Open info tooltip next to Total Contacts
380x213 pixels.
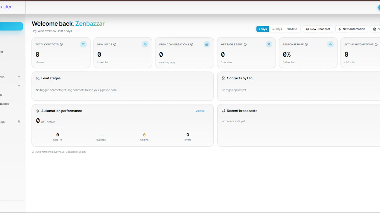pyautogui.click(x=61, y=44)
